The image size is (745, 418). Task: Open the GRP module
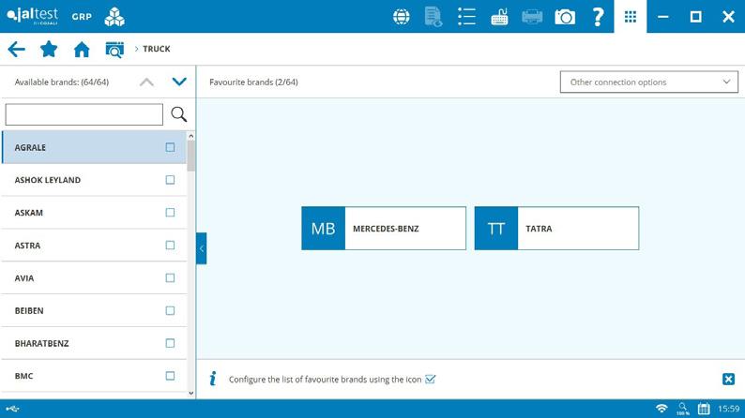click(x=82, y=17)
